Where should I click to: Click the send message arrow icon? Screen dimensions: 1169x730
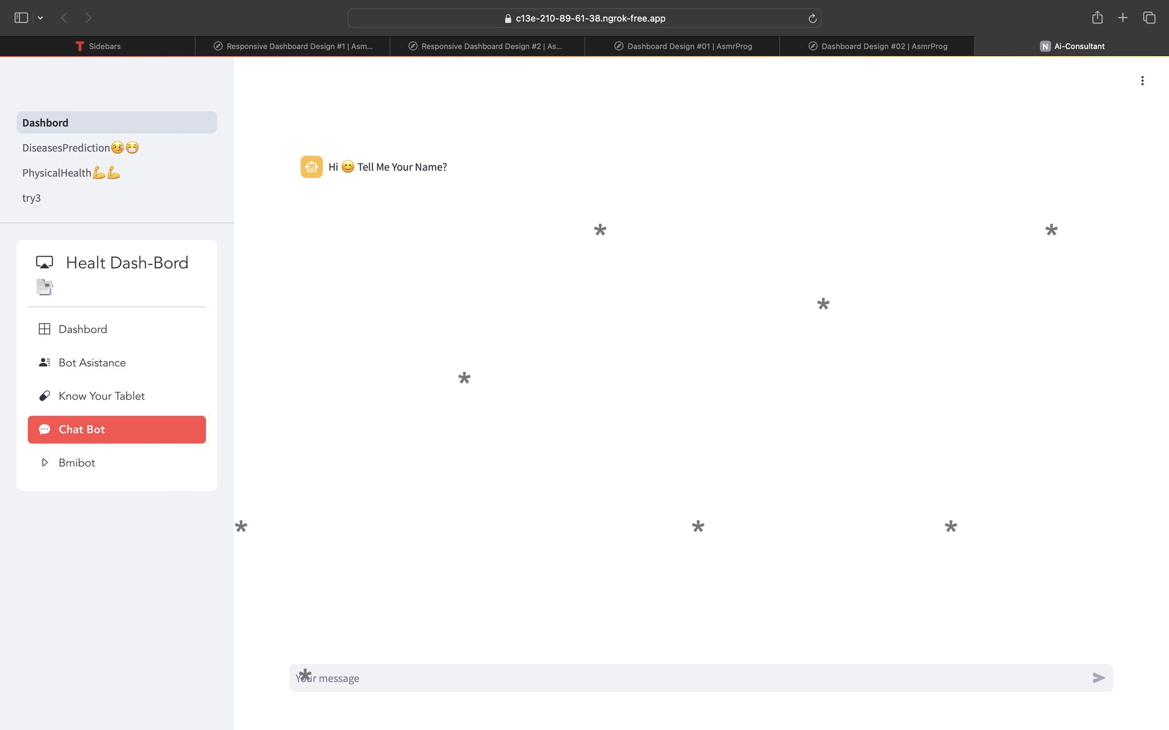(x=1098, y=678)
